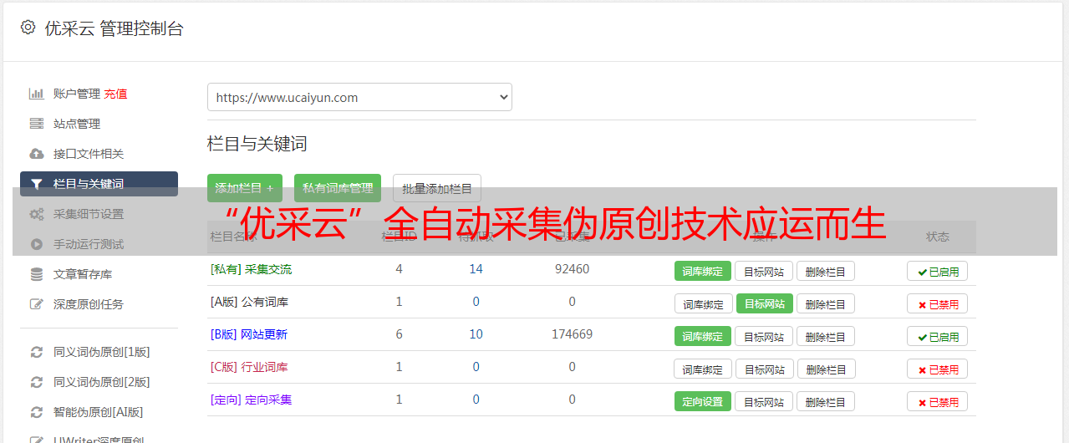Click the refresh icon for 智能伪原创[AI版]

37,412
